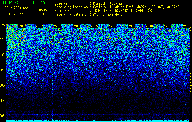Image resolution: width=192 pixels, height=122 pixels.
Task: Click the Receiving Location label
Action: pos(71,7)
